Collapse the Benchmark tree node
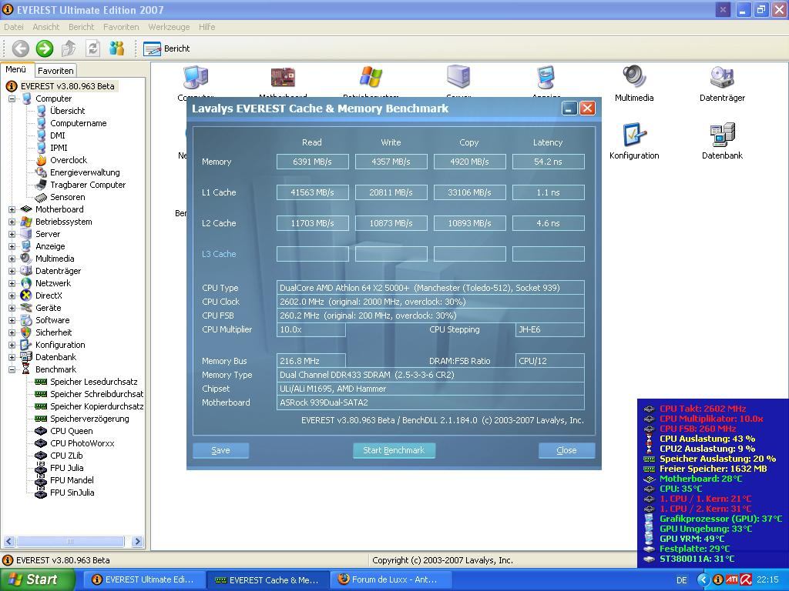 point(12,369)
